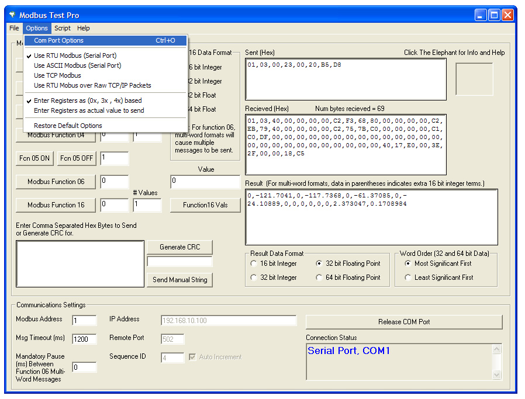Select Use RTU Modbus (Serial Port)
Image resolution: width=525 pixels, height=399 pixels.
tap(105, 55)
